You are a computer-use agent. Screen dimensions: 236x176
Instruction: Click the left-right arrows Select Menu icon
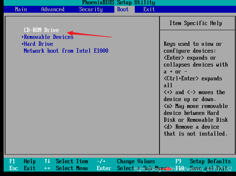tap(47, 168)
